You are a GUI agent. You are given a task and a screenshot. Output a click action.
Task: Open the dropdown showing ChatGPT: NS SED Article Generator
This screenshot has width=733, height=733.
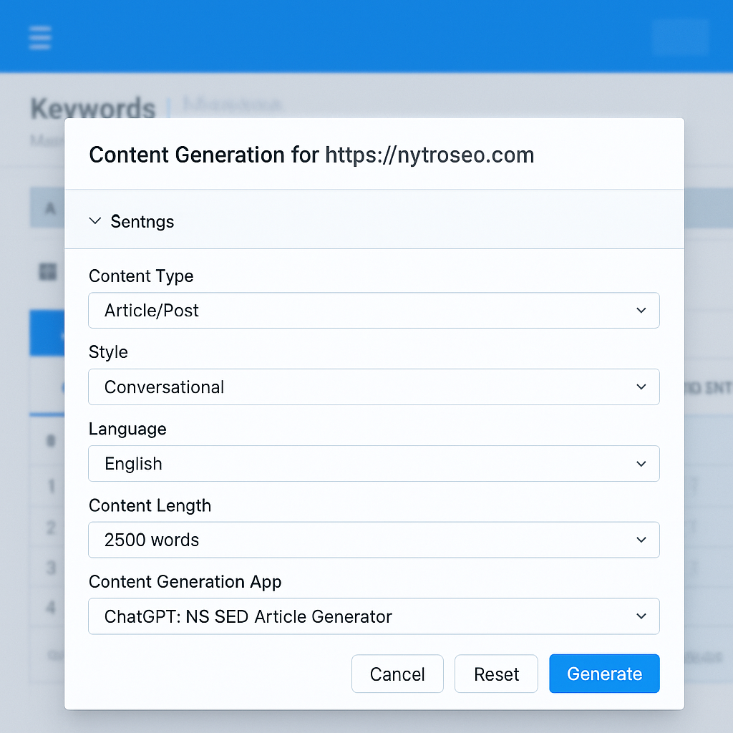pos(374,616)
